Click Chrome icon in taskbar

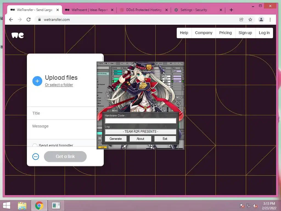[39, 206]
